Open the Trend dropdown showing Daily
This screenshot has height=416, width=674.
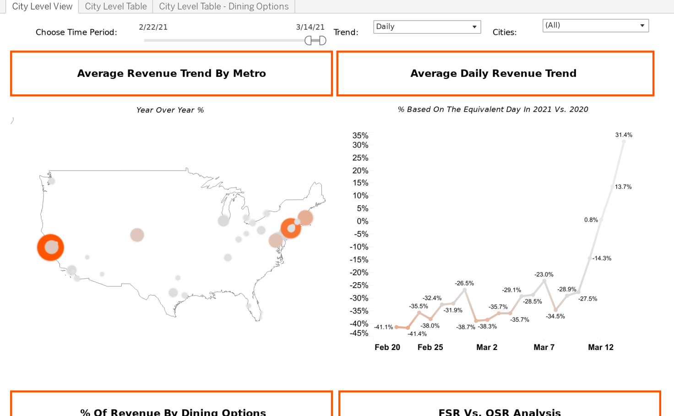427,27
